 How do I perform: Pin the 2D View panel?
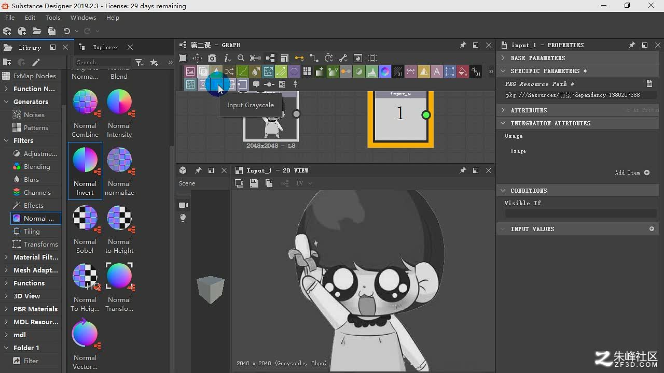[x=463, y=170]
